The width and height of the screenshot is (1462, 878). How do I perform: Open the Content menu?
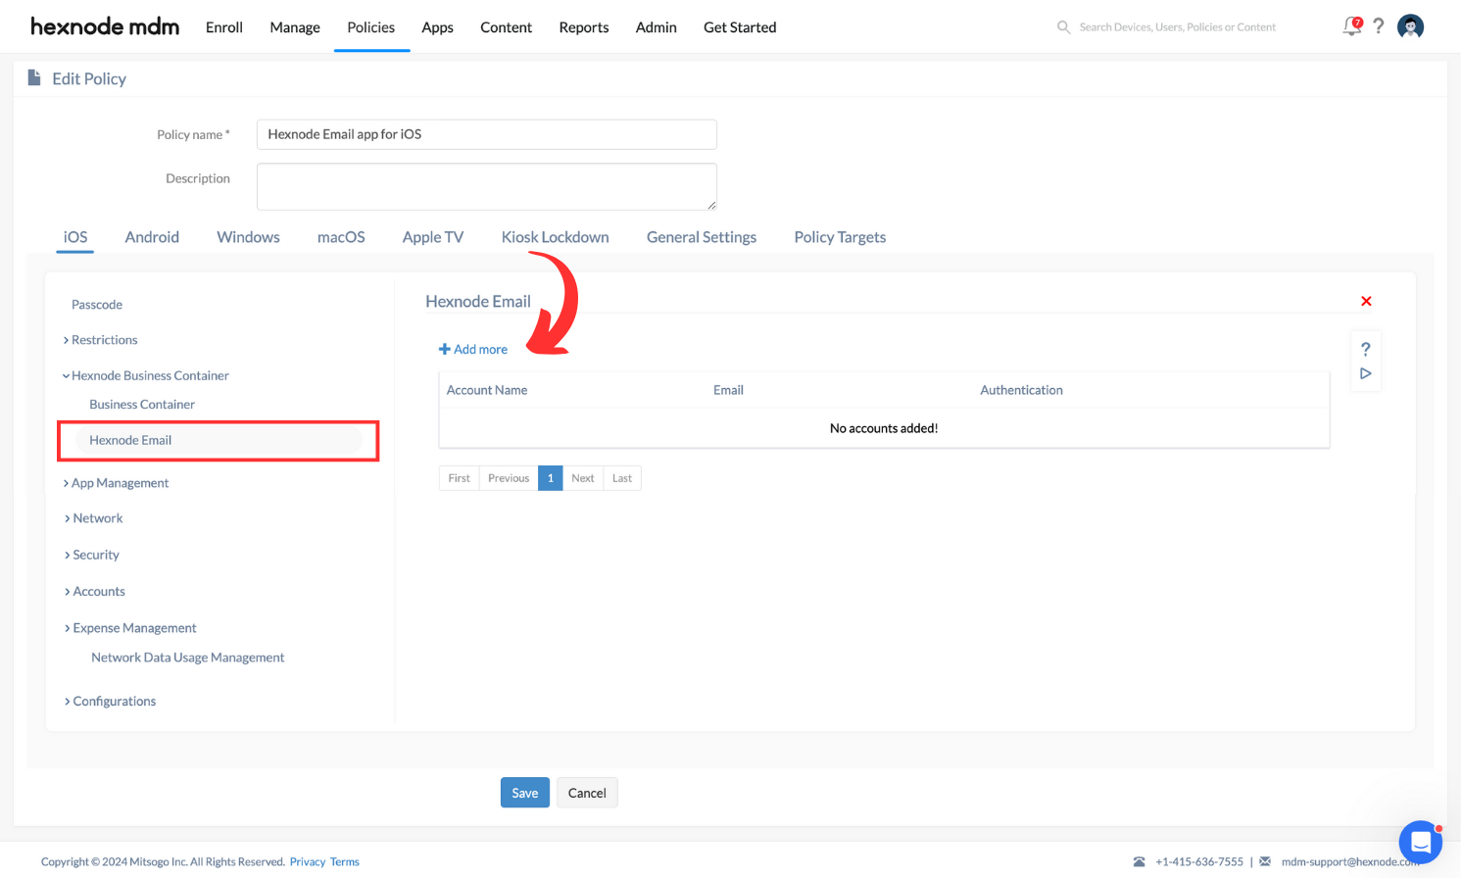(x=506, y=27)
